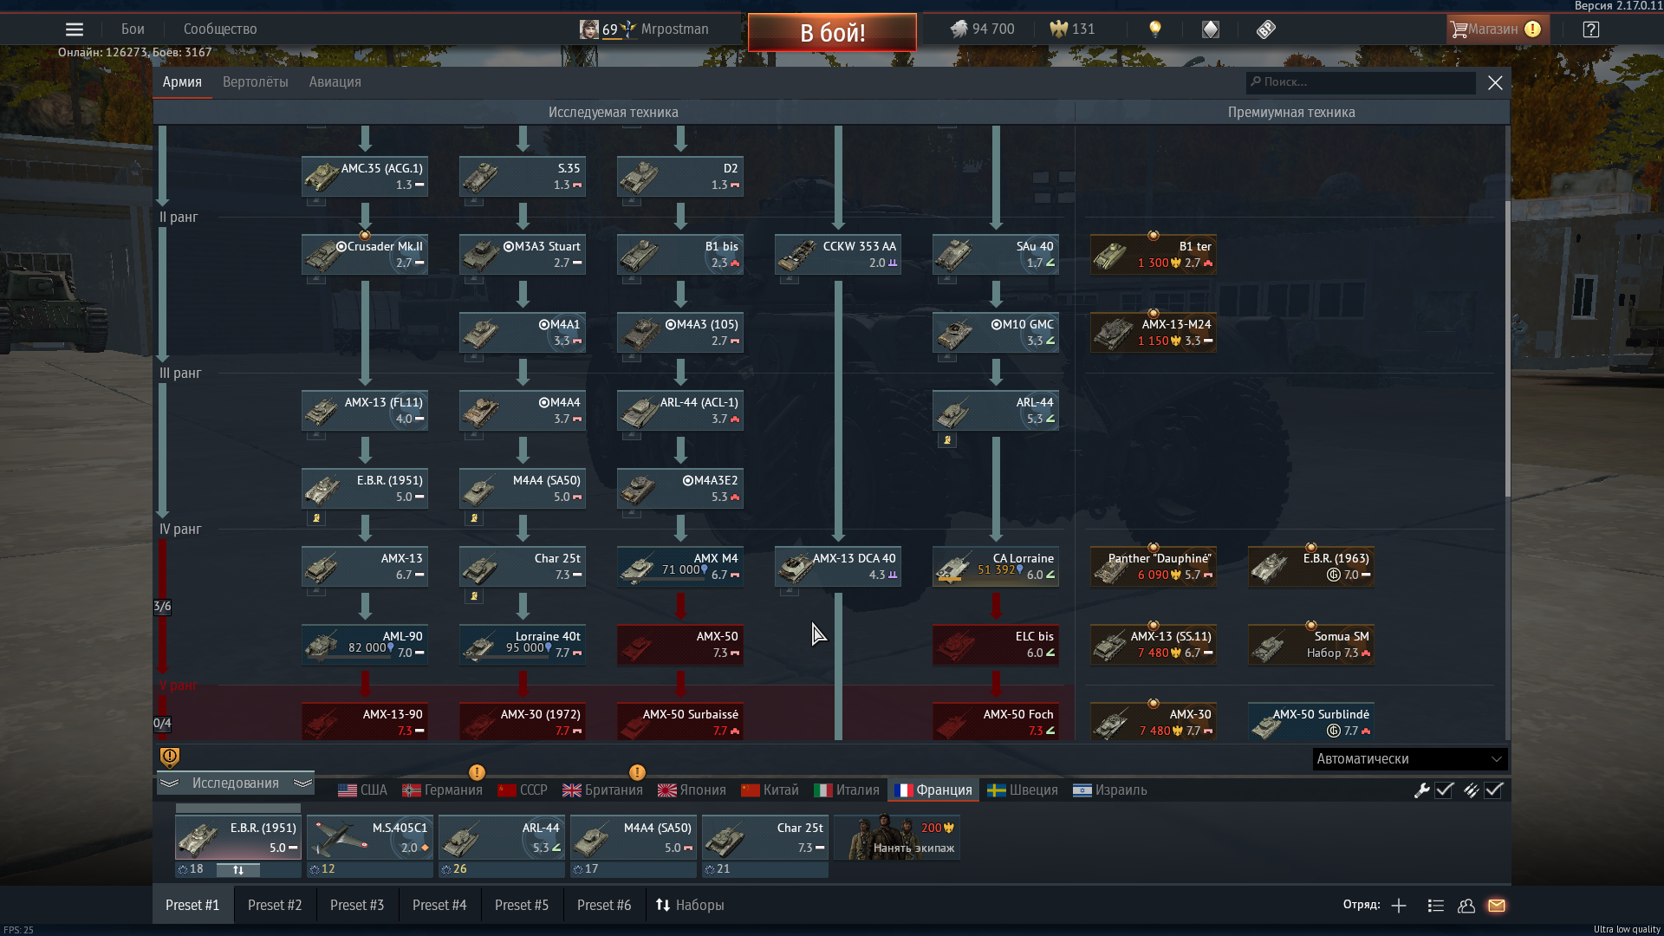Toggle the automatic ammo refill checkbox
Screen dimensions: 1664x936
pyautogui.click(x=1493, y=790)
